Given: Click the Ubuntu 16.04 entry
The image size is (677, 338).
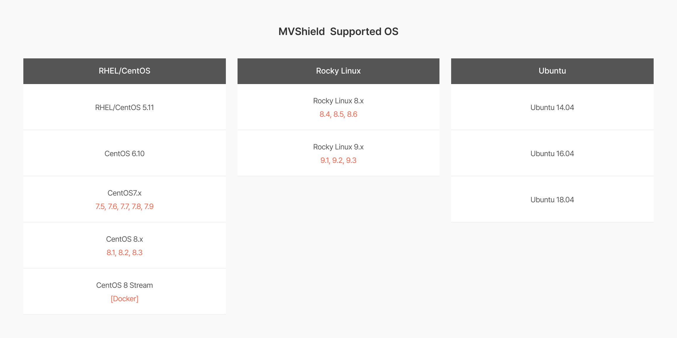Looking at the screenshot, I should coord(552,154).
